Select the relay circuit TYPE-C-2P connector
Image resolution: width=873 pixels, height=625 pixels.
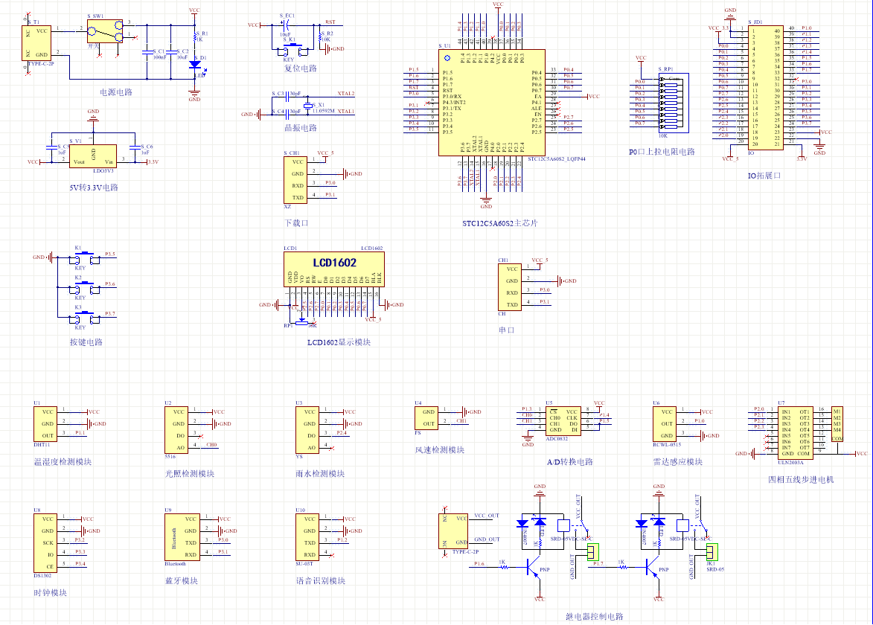pos(453,531)
